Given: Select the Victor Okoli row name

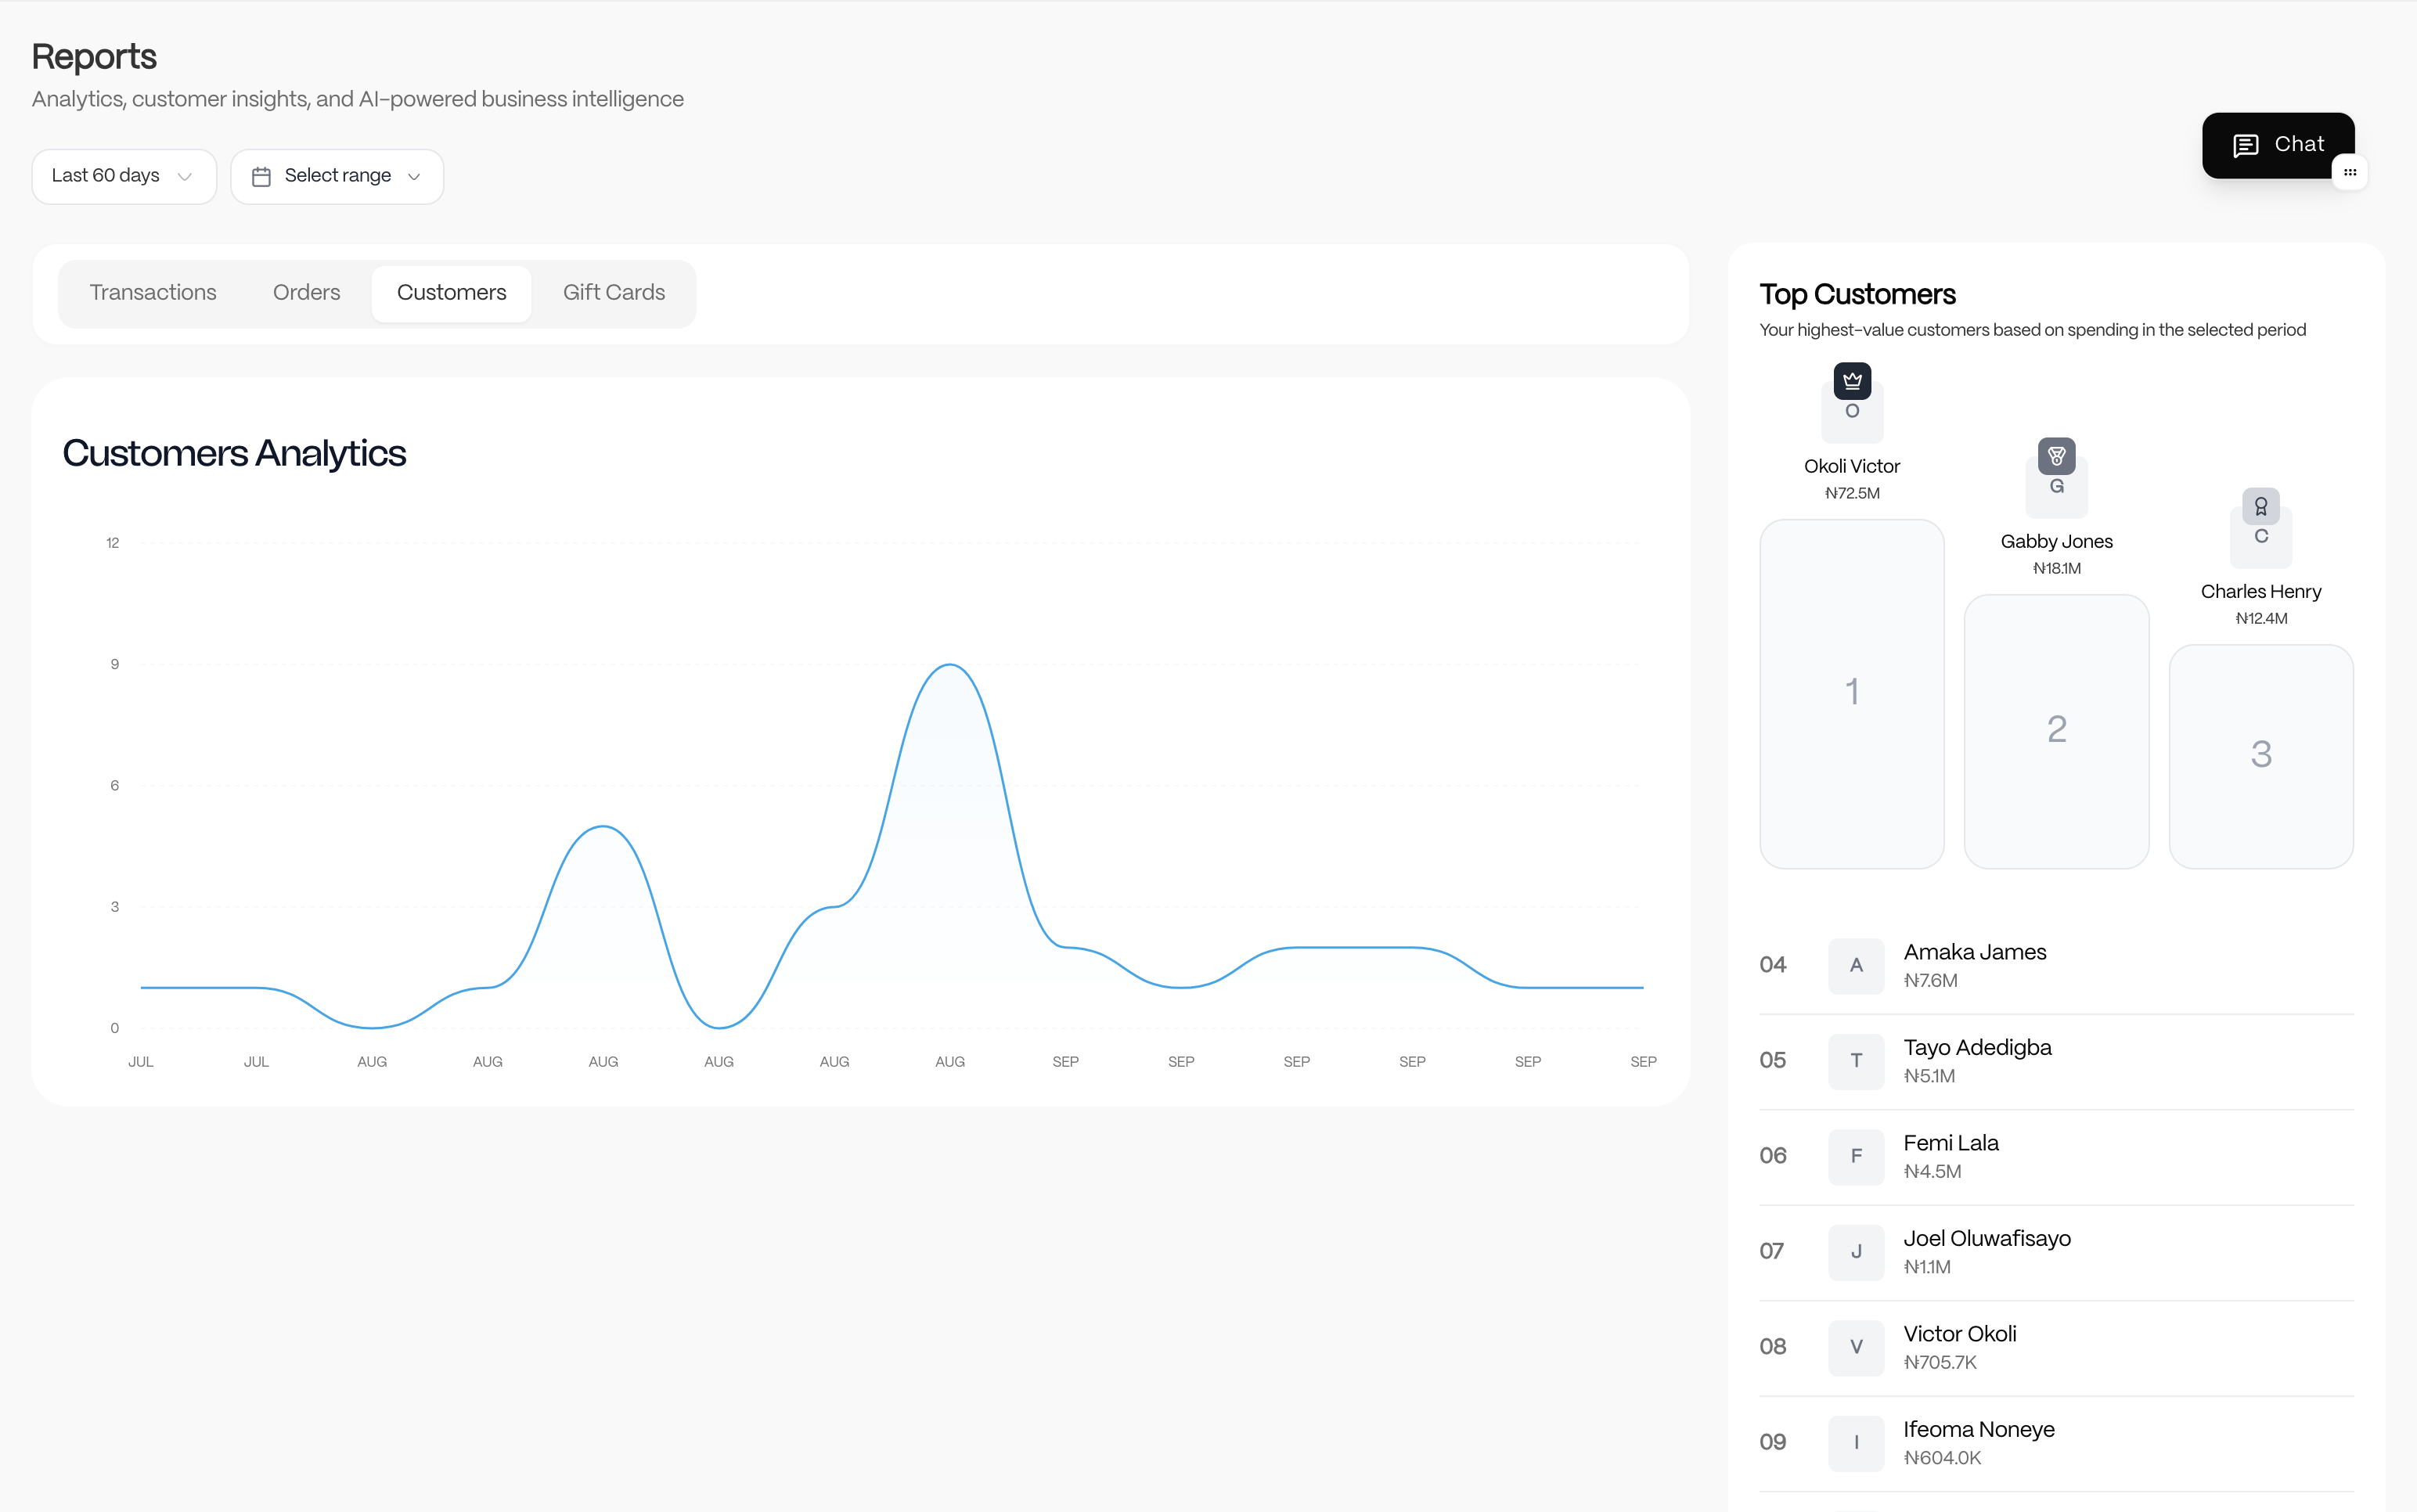Looking at the screenshot, I should coord(1959,1334).
